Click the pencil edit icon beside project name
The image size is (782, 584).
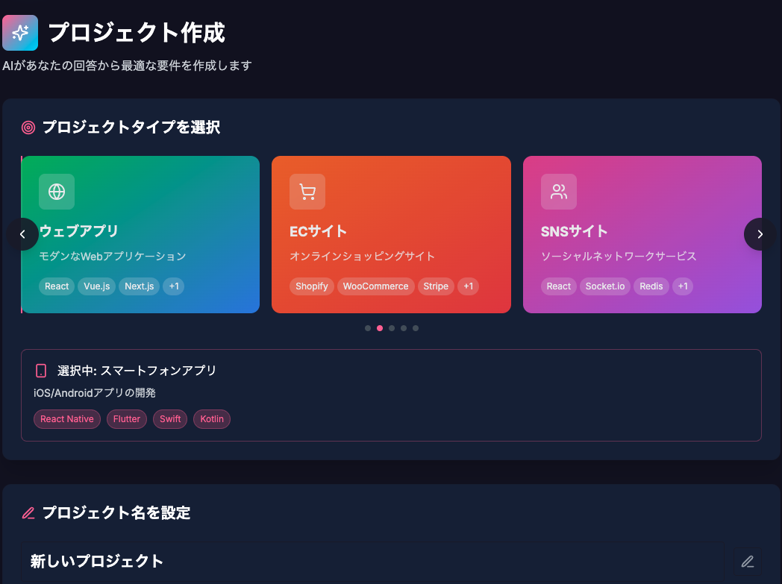(747, 562)
